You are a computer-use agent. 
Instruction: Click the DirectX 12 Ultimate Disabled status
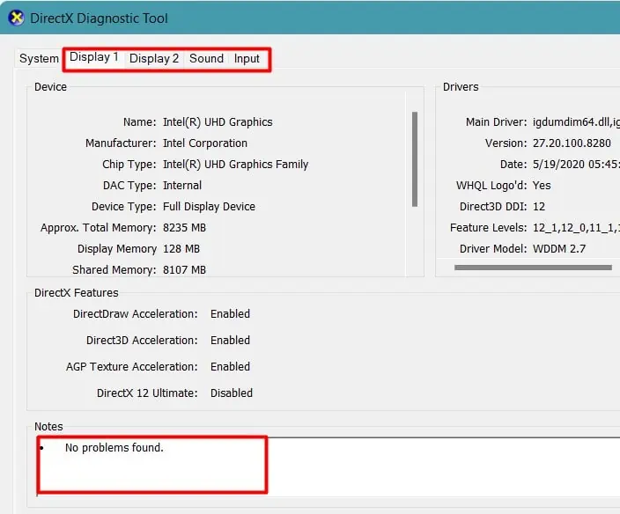point(231,393)
